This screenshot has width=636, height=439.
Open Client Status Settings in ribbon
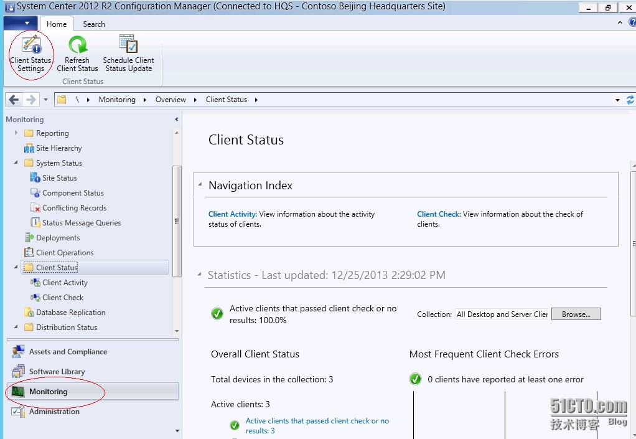coord(31,54)
